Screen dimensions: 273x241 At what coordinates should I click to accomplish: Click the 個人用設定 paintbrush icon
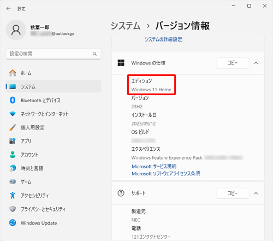point(13,127)
